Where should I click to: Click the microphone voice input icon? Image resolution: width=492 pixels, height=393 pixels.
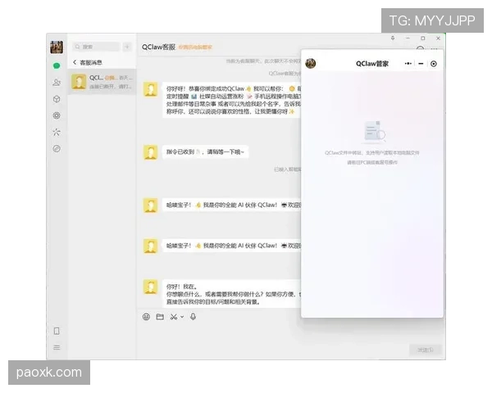pyautogui.click(x=193, y=317)
